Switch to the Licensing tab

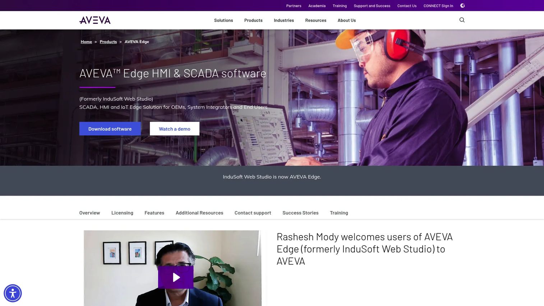coord(122,213)
